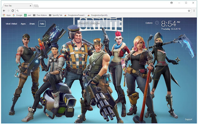Click the Apps grid icon in bookmarks bar

pyautogui.click(x=4, y=15)
